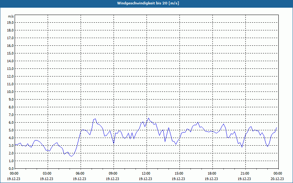Click the 14,0 y-axis value
This screenshot has height=183, width=293.
pos(10,61)
